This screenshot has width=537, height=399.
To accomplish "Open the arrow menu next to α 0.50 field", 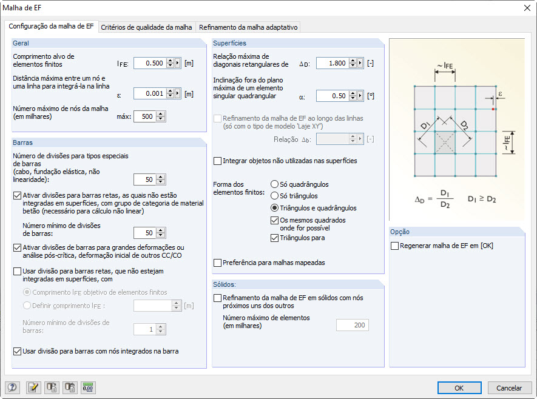I will tap(360, 96).
